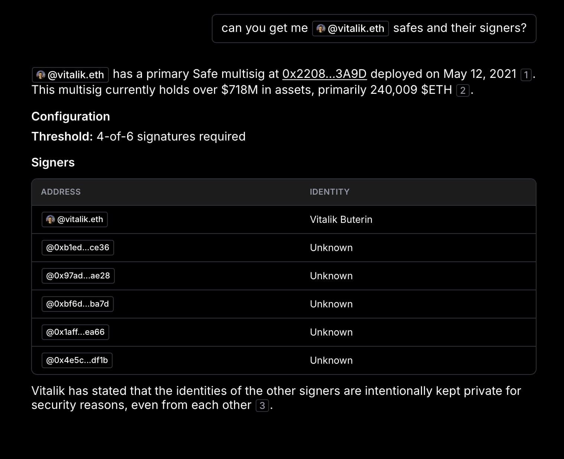
Task: Select the @0xb1ed...ce36 signer address chip
Action: coord(78,248)
